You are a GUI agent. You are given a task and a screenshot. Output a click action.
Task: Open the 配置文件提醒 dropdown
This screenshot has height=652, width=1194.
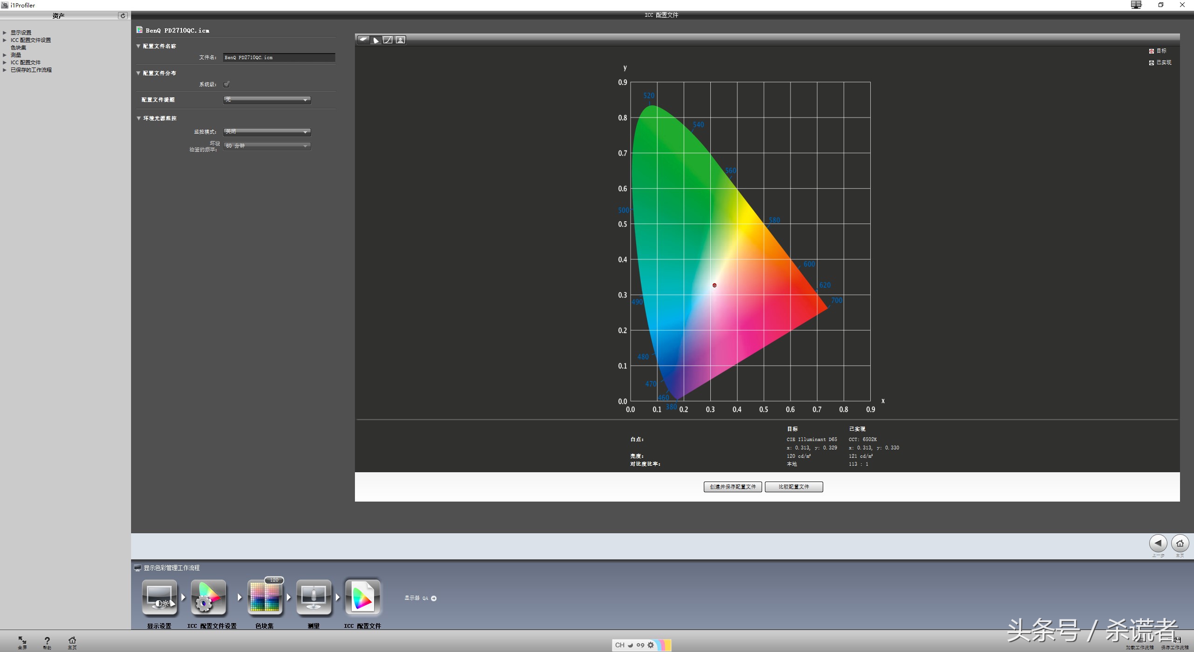tap(267, 100)
